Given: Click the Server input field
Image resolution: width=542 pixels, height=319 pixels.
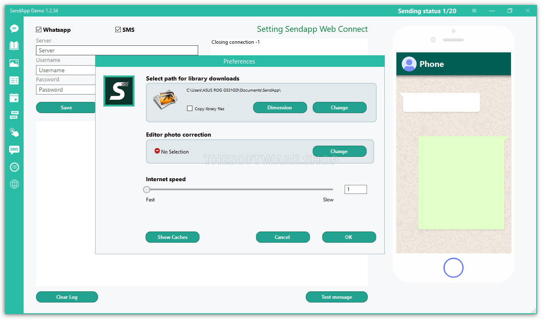Looking at the screenshot, I should click(x=117, y=50).
